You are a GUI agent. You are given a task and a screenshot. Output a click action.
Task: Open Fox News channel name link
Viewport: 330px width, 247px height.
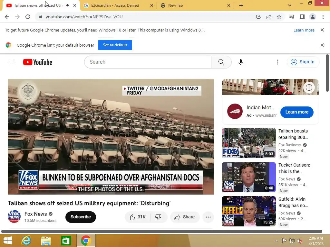tap(35, 214)
